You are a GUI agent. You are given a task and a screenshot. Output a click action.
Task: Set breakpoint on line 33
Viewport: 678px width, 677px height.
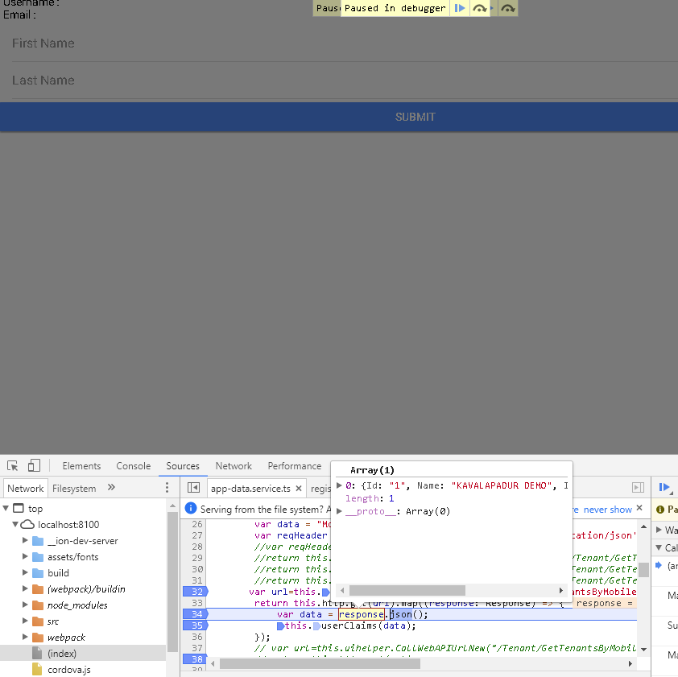click(x=196, y=603)
